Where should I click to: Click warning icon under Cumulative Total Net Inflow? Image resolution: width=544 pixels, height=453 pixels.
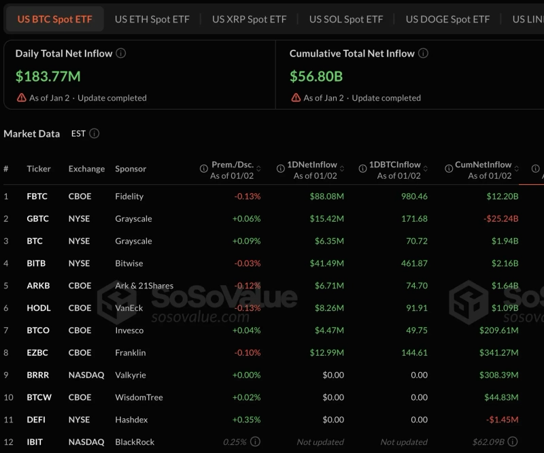pos(296,98)
